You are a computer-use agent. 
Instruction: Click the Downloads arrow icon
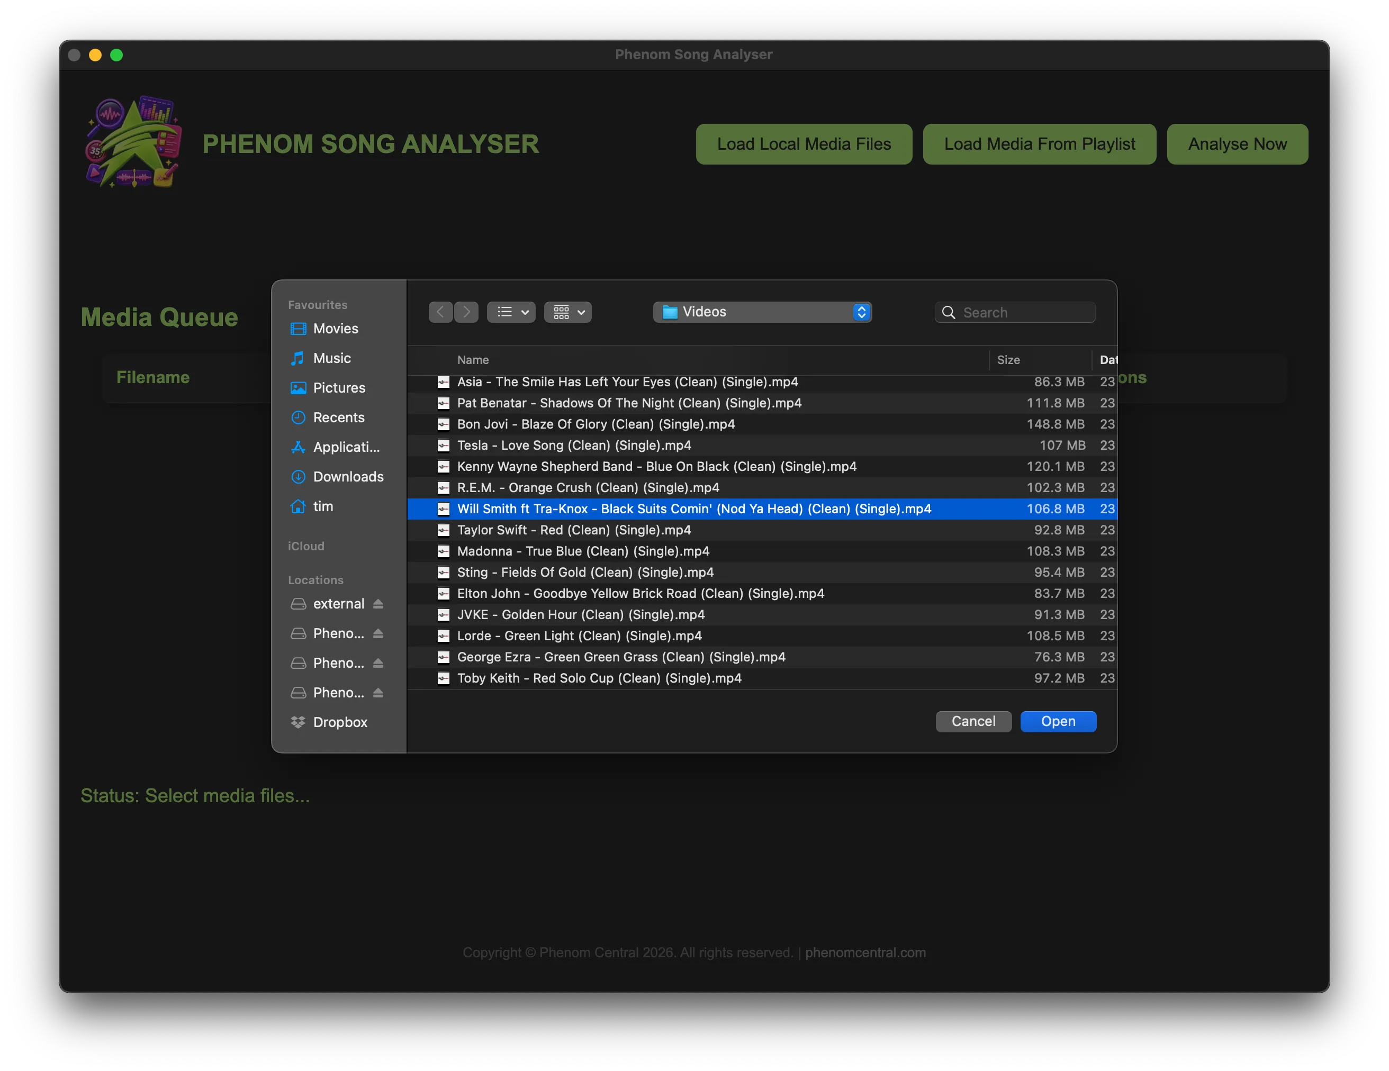pyautogui.click(x=297, y=477)
